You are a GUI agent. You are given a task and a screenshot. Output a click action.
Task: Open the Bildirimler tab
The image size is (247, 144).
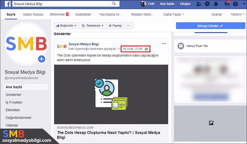(x=59, y=14)
